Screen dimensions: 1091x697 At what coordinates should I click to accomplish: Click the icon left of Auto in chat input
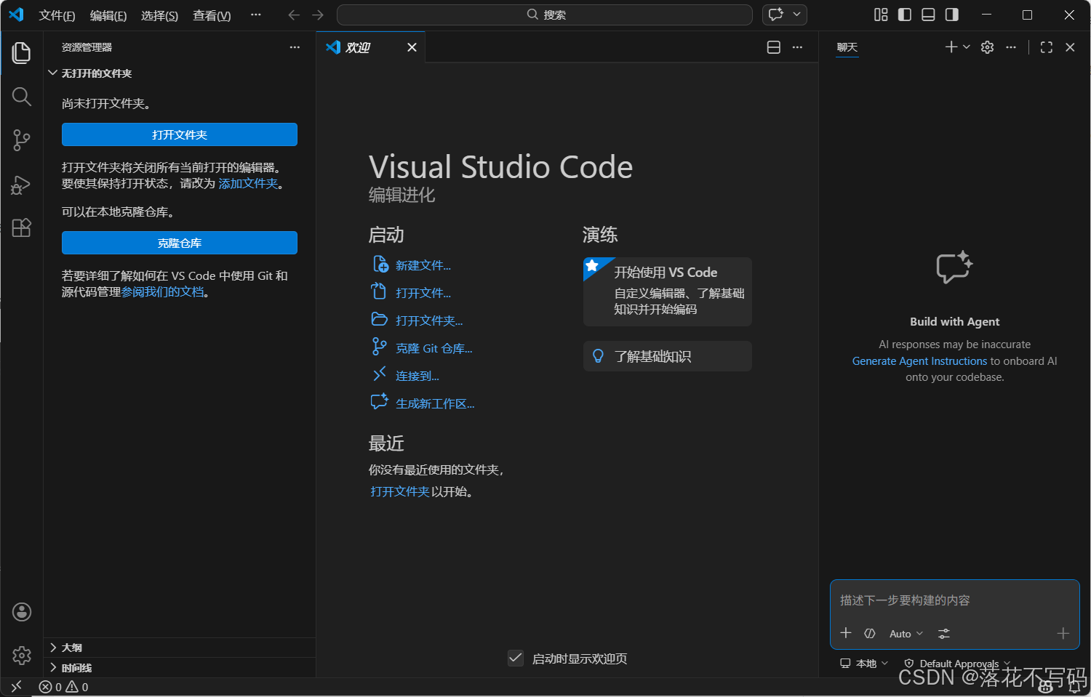tap(870, 634)
